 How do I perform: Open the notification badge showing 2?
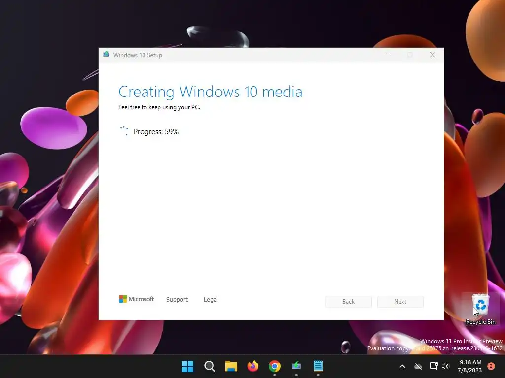(491, 366)
